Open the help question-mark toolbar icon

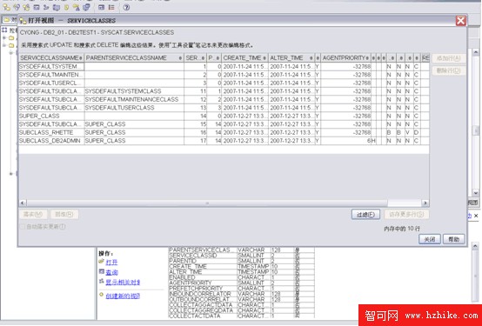[x=126, y=7]
